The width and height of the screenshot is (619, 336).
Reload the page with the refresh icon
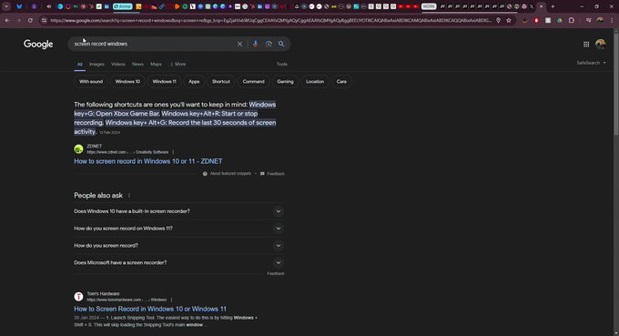click(x=30, y=20)
